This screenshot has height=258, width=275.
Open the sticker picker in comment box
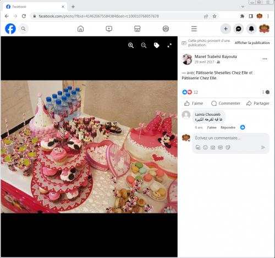228,147
